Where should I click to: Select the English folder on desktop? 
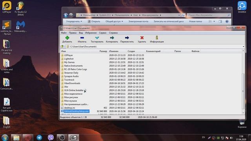(x=7, y=122)
